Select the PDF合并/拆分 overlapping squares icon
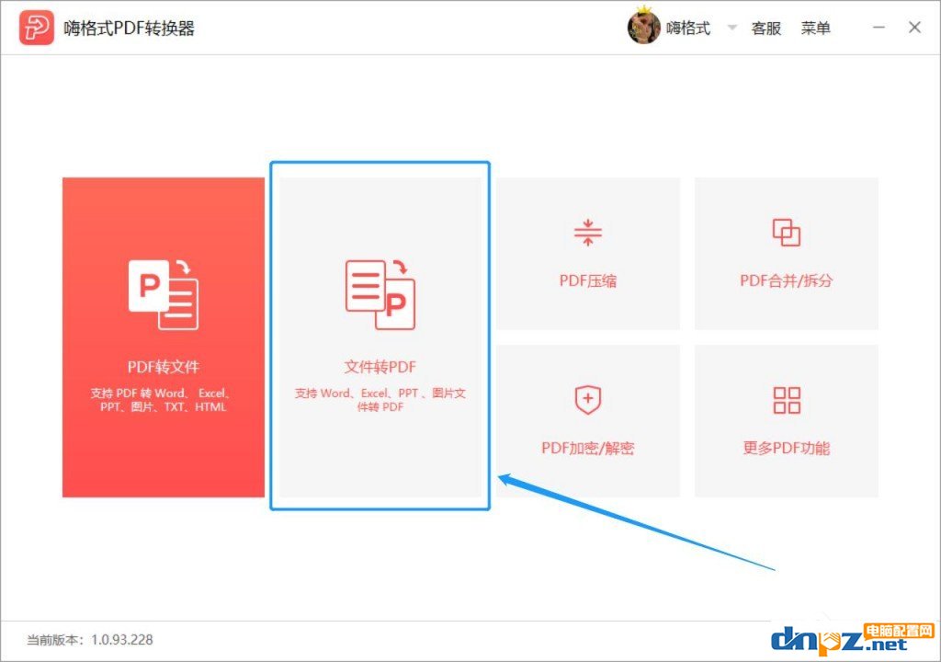Image resolution: width=941 pixels, height=662 pixels. pyautogui.click(x=786, y=233)
